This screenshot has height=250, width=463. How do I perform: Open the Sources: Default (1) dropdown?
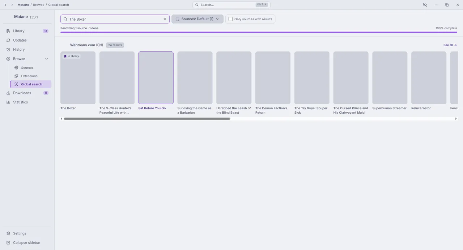click(197, 19)
